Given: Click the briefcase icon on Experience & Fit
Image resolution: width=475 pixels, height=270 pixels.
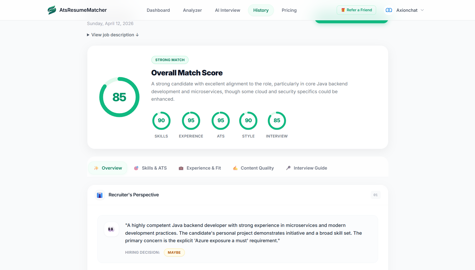Looking at the screenshot, I should click(181, 168).
